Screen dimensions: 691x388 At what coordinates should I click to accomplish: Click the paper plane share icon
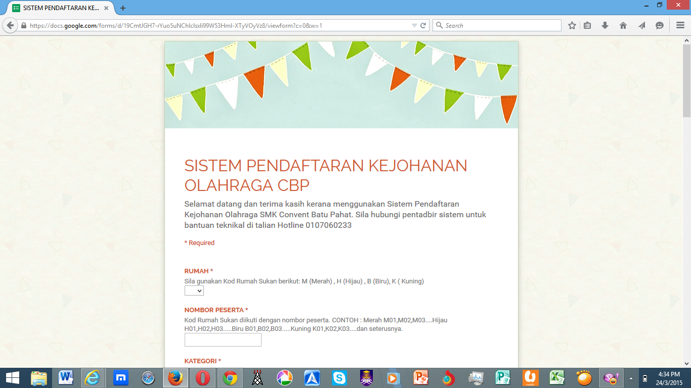click(x=641, y=25)
